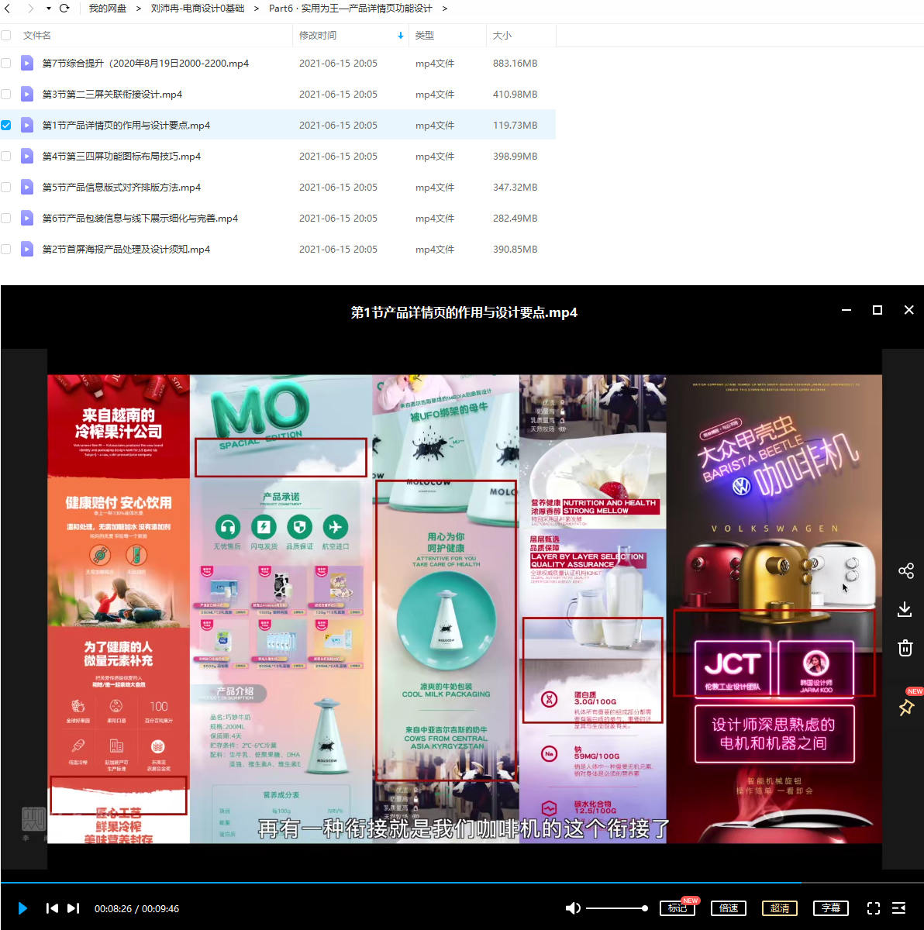Open the 倍速 playback speed menu
This screenshot has height=930, width=924.
729,908
